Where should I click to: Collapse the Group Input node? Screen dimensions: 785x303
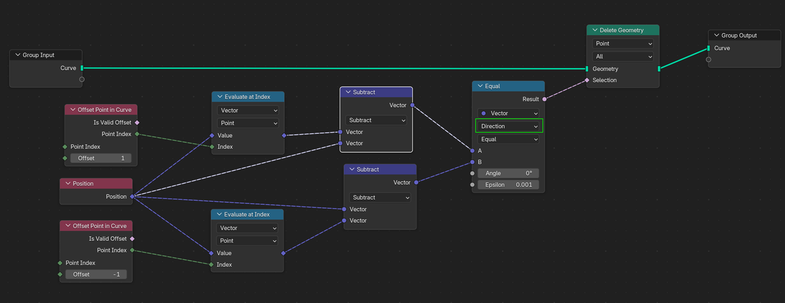coord(17,55)
